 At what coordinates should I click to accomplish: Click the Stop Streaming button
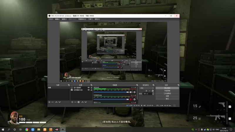(x=167, y=88)
